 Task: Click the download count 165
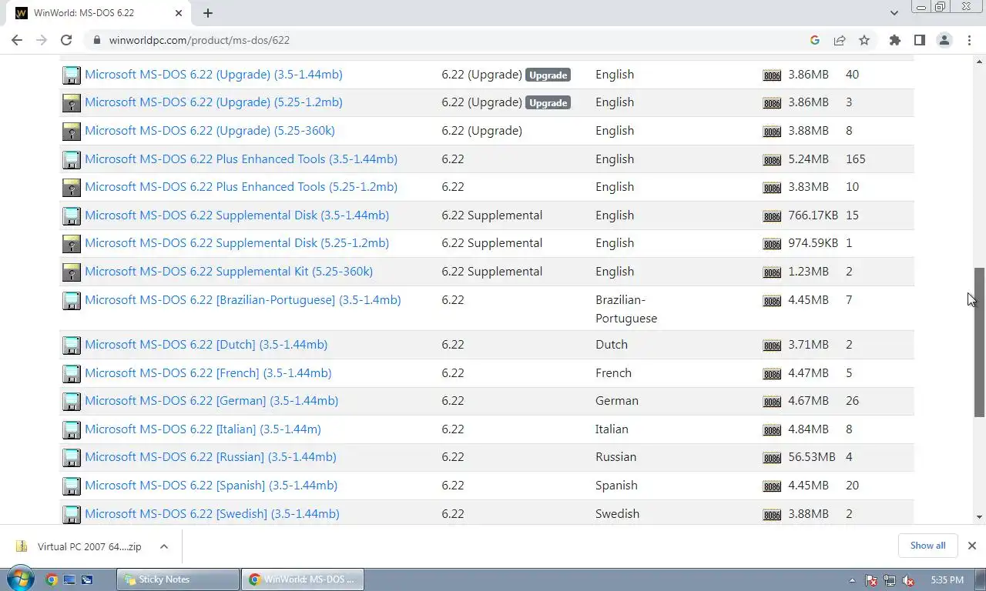(855, 159)
